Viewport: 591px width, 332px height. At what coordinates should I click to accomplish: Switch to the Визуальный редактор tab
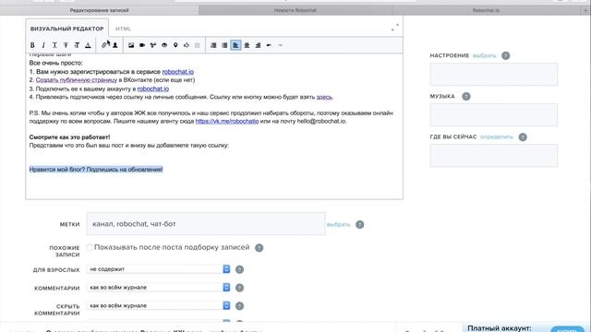67,29
